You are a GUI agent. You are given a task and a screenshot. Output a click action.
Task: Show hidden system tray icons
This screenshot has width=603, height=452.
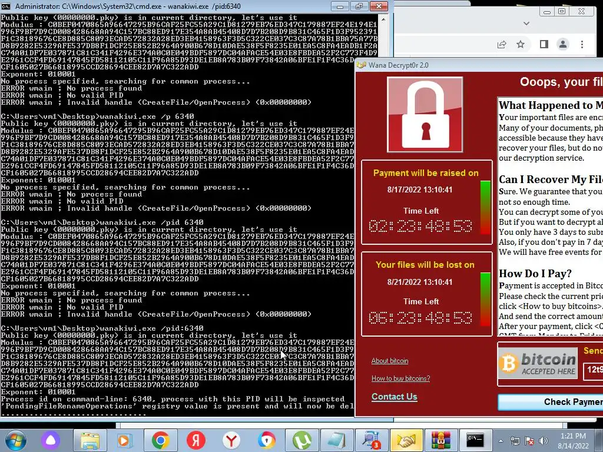(x=501, y=441)
